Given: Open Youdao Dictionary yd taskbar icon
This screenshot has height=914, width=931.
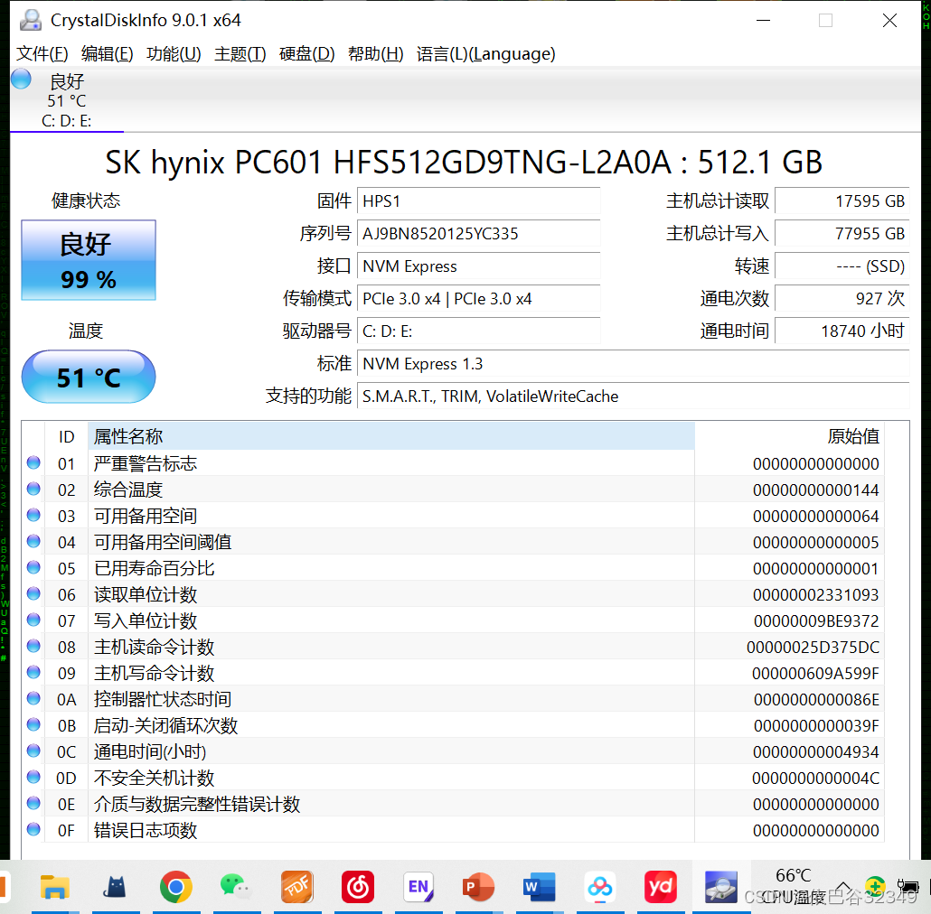Looking at the screenshot, I should pos(661,887).
